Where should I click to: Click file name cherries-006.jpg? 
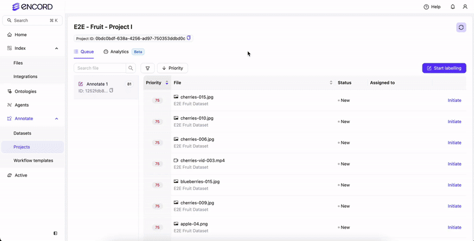pos(197,139)
